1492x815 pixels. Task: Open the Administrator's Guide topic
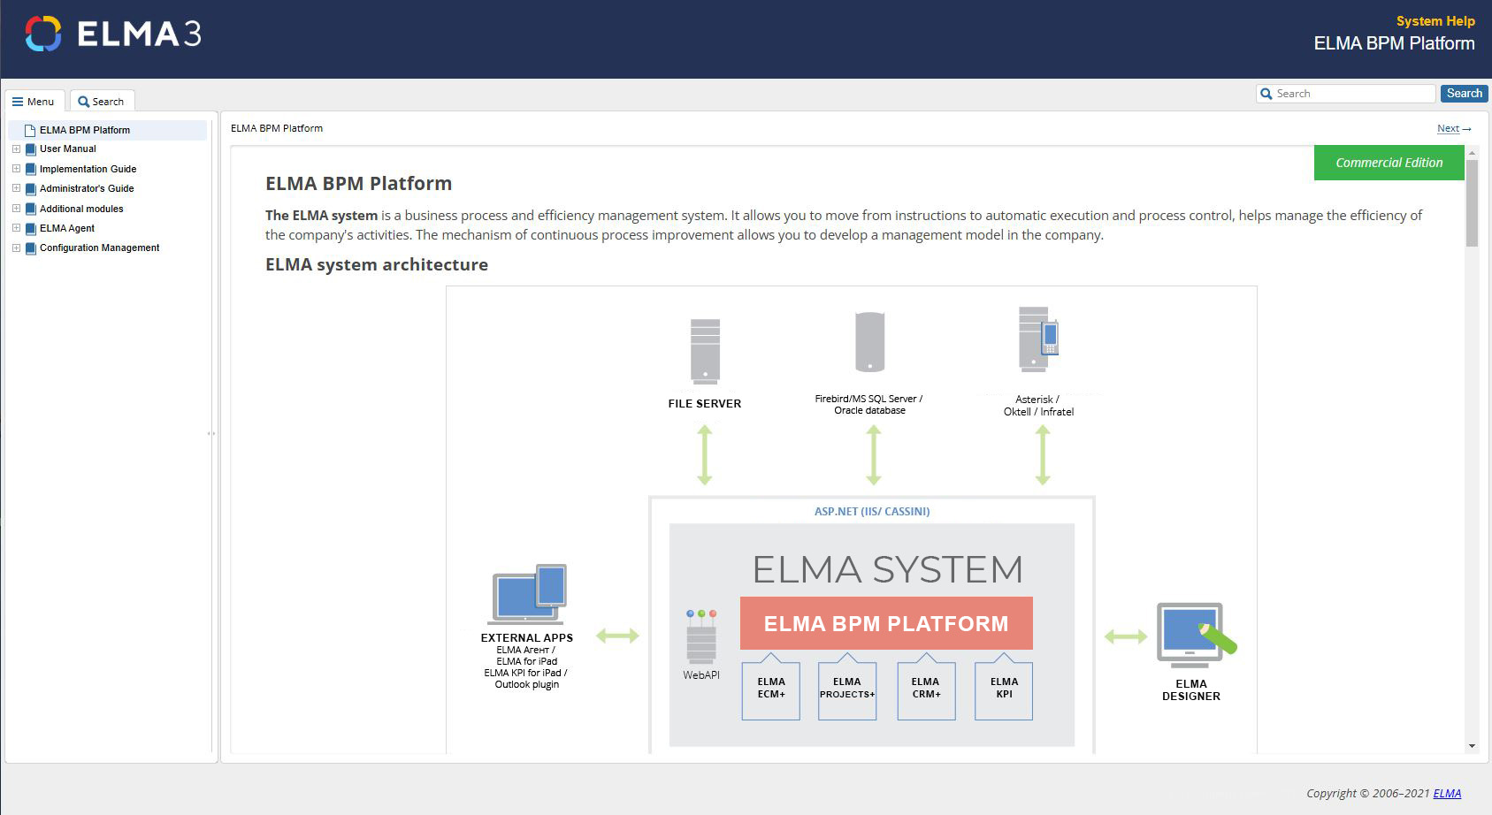(x=87, y=188)
